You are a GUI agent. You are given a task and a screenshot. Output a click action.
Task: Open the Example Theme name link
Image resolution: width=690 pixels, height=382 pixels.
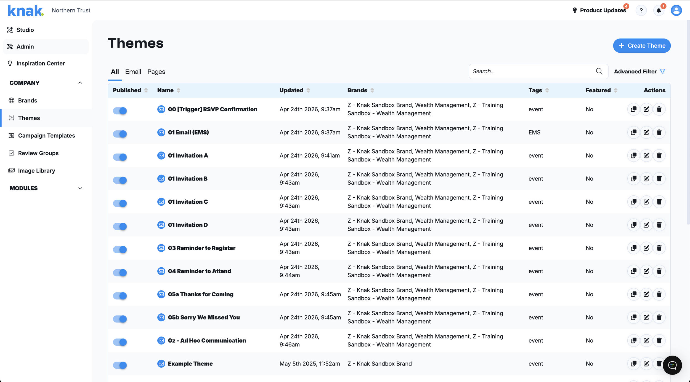[190, 364]
